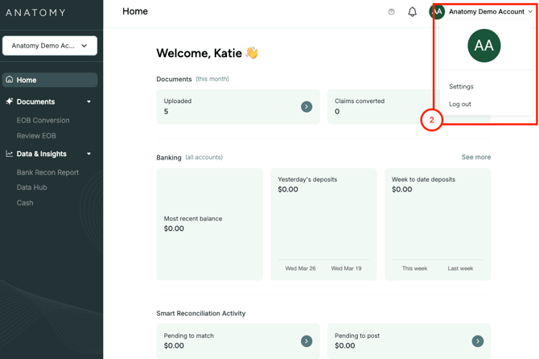Viewport: 539px width, 359px height.
Task: Click See more in Banking section
Action: 475,158
